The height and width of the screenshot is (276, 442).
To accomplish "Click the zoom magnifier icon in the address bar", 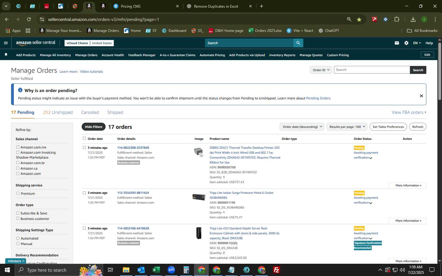I will pyautogui.click(x=349, y=19).
